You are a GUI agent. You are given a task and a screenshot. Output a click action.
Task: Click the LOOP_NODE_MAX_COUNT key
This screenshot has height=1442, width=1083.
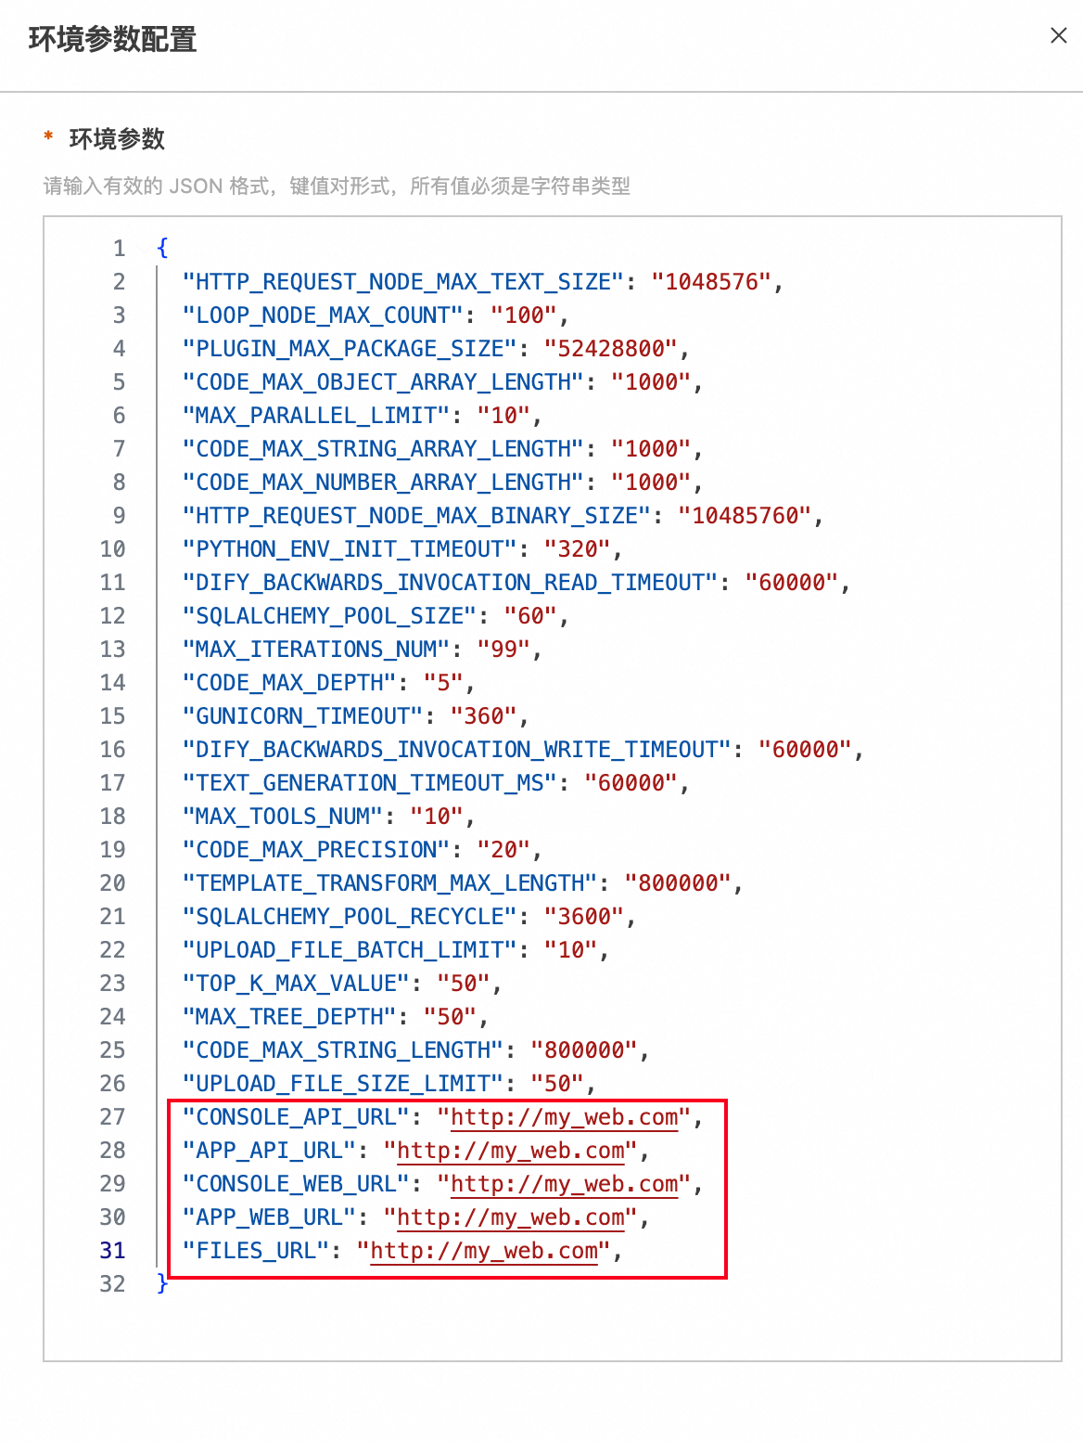[x=323, y=315]
